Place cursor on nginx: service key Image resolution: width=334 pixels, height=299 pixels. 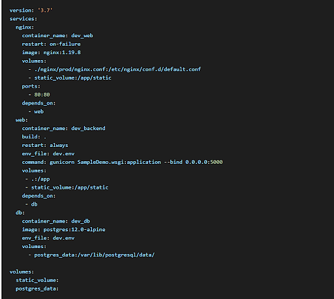pos(25,27)
